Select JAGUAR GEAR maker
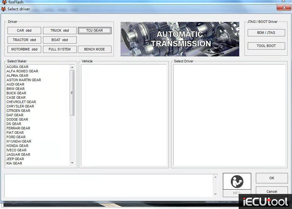The width and height of the screenshot is (292, 209). (19, 154)
